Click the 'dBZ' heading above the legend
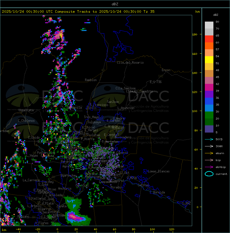 pyautogui.click(x=216, y=15)
